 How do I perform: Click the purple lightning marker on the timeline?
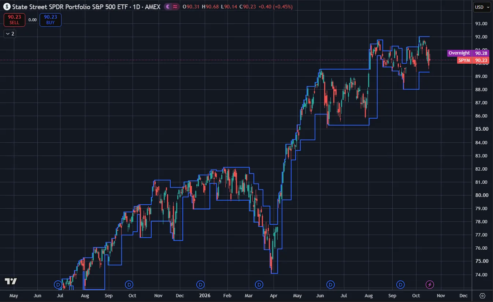click(x=430, y=284)
